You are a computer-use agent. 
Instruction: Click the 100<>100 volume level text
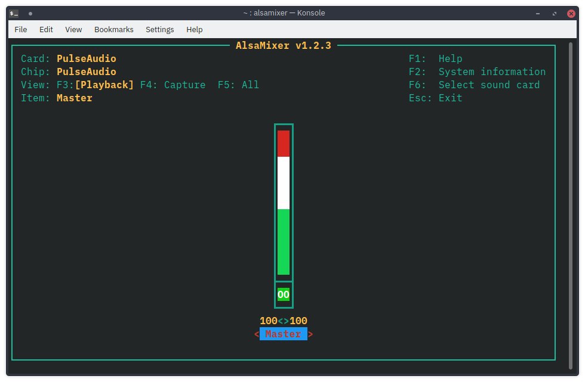pyautogui.click(x=284, y=321)
